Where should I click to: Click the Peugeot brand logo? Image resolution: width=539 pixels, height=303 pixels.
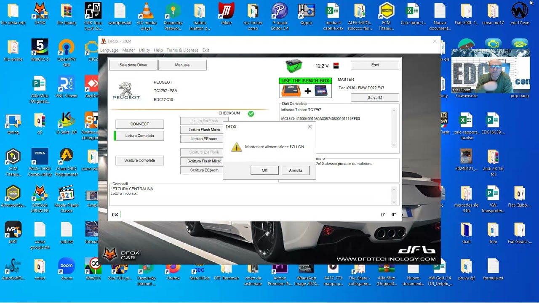[125, 90]
